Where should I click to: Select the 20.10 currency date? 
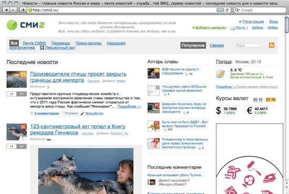tap(257, 100)
